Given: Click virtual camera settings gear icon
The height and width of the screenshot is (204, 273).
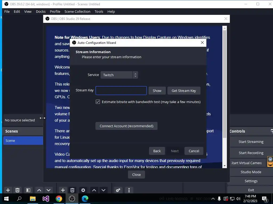Looking at the screenshot, I should pyautogui.click(x=270, y=159).
